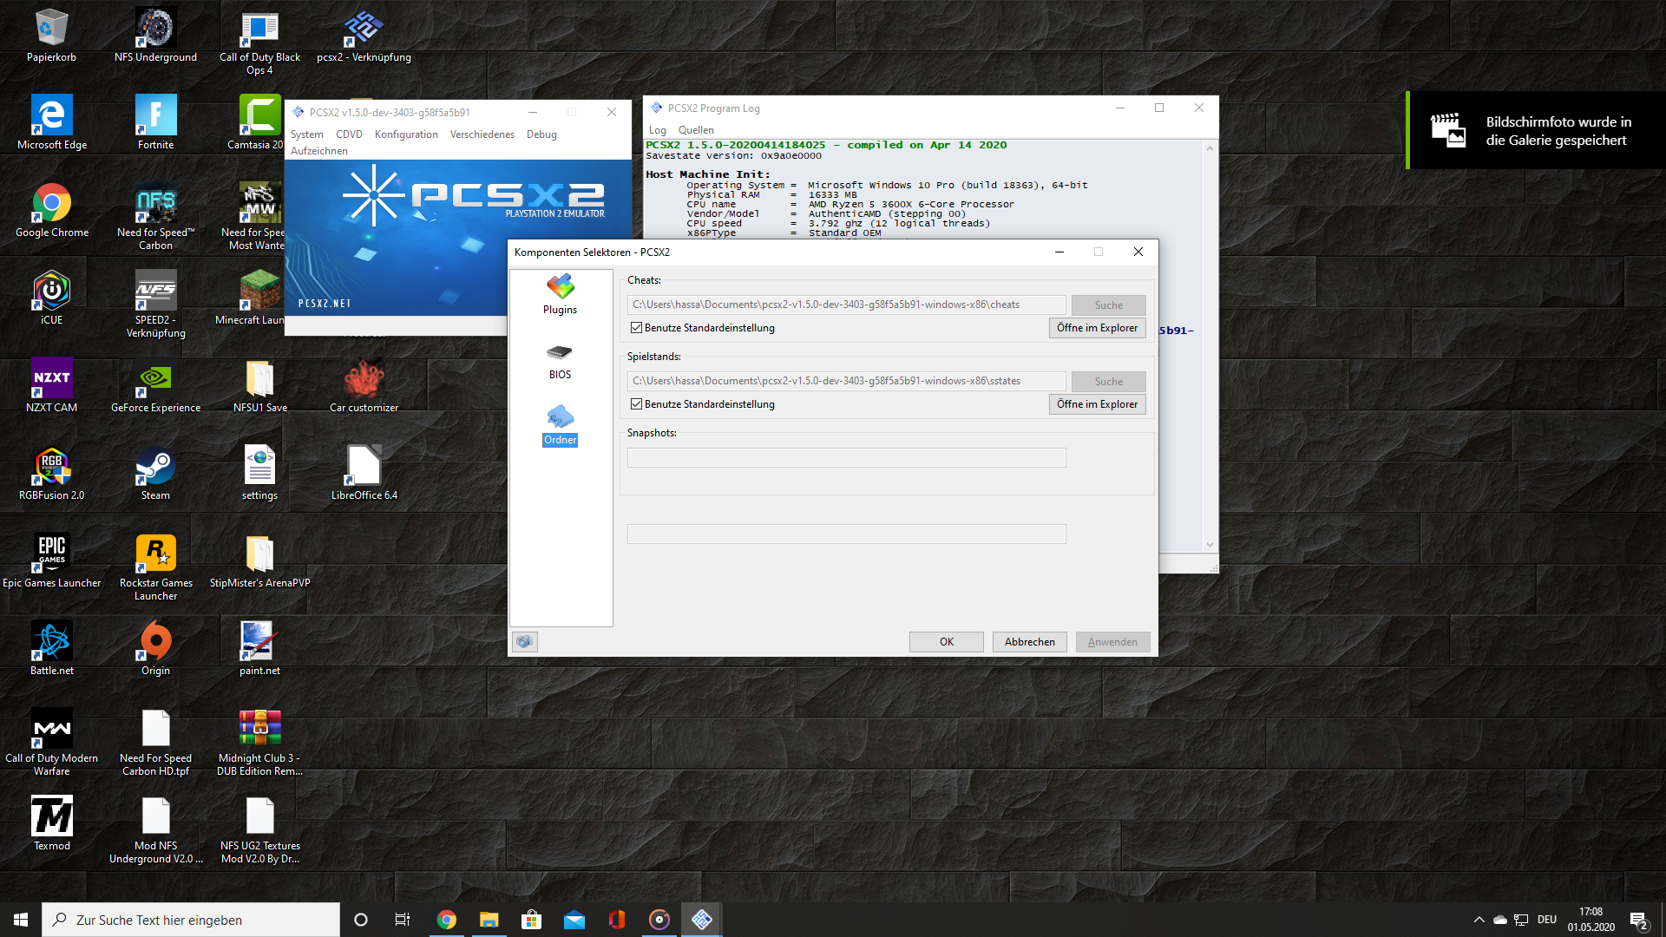Open the PCSX2 taskbar icon
Viewport: 1666px width, 937px height.
pyautogui.click(x=701, y=920)
